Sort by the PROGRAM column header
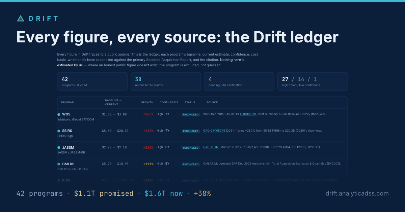Viewport: 405px width, 212px height. tap(67, 102)
